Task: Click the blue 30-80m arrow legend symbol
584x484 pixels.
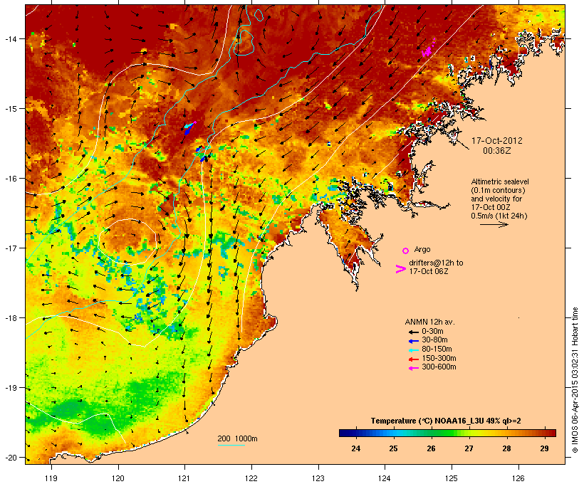Action: (413, 341)
